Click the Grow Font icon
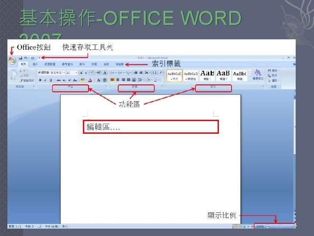 pyautogui.click(x=81, y=73)
